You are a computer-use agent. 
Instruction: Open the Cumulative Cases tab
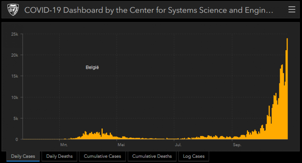(102, 156)
